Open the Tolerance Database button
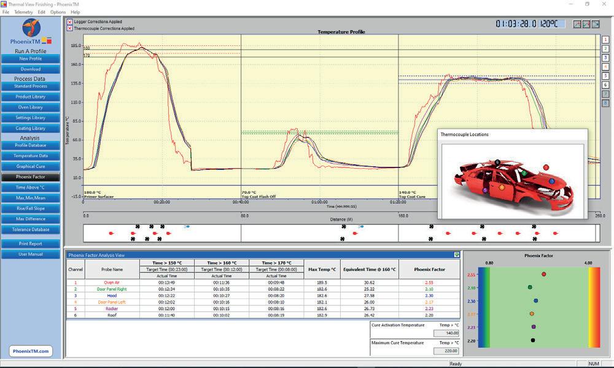614x368 pixels. point(31,229)
